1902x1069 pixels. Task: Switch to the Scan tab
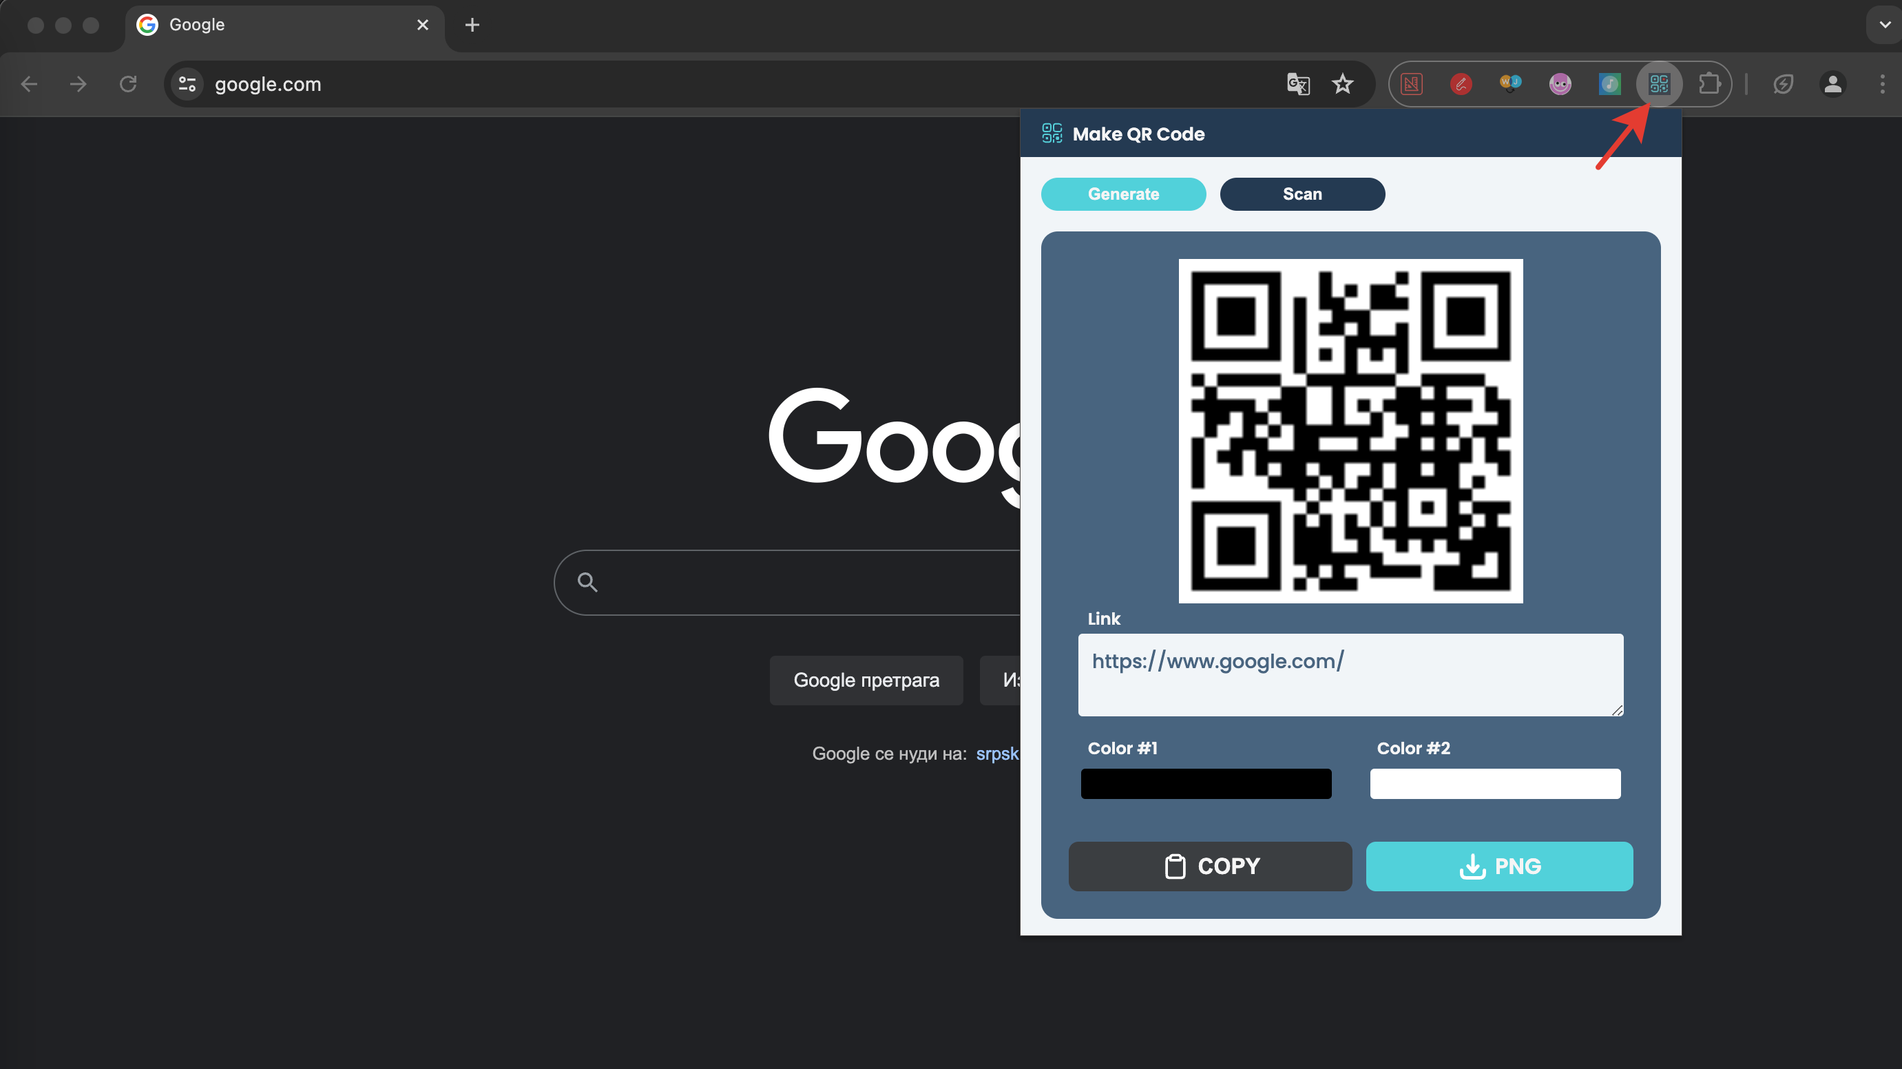1302,194
